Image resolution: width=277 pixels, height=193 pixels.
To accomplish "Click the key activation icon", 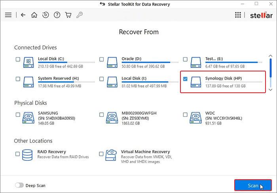I will (x=80, y=15).
